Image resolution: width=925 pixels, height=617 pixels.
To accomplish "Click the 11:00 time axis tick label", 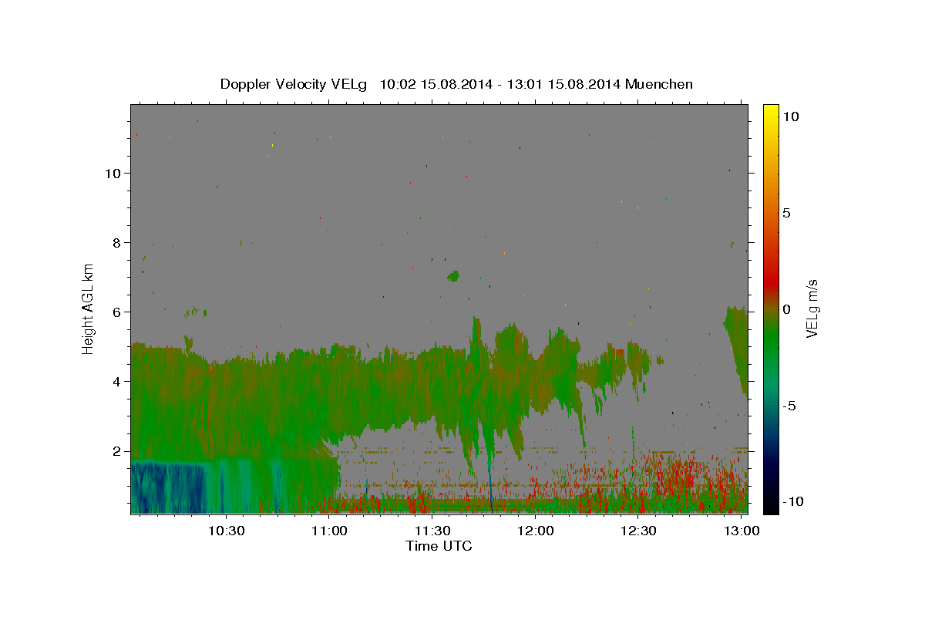I will (329, 531).
